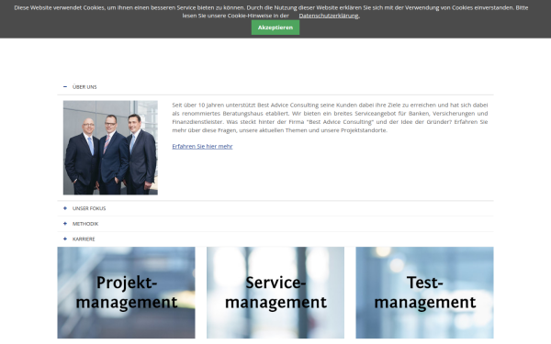
Task: Open the Testmanagement tile
Action: pyautogui.click(x=424, y=293)
